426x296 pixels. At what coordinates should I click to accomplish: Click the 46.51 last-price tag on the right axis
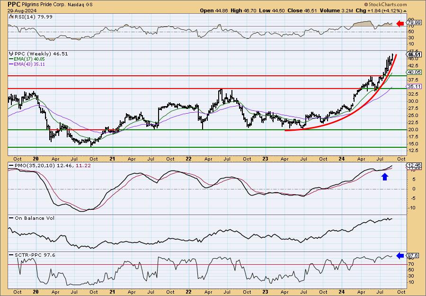pyautogui.click(x=414, y=54)
